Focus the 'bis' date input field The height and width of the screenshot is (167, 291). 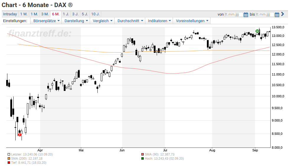tap(265, 14)
